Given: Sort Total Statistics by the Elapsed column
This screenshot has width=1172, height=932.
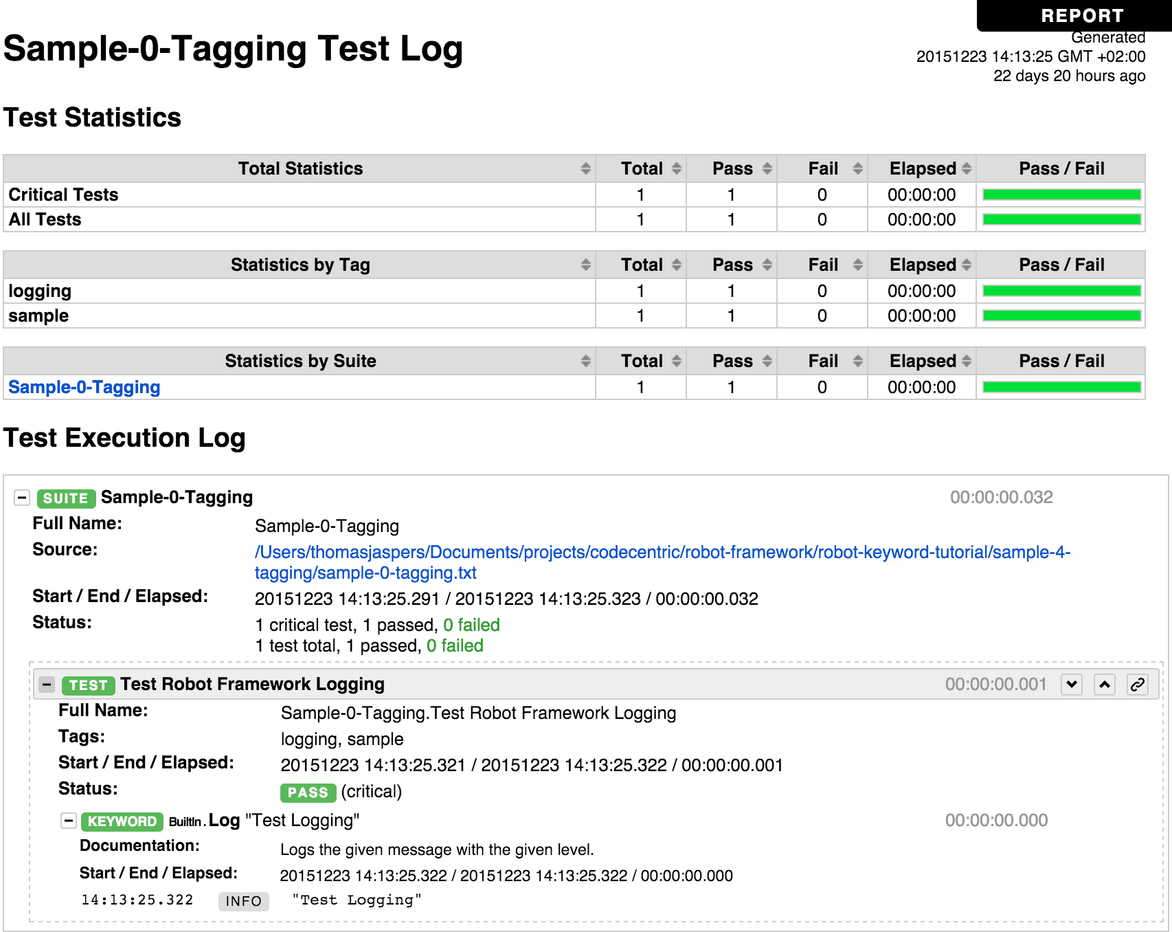Looking at the screenshot, I should click(922, 168).
